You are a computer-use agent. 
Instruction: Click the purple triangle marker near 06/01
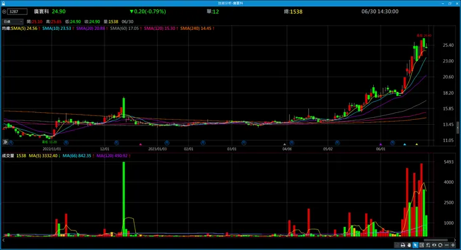click(381, 145)
